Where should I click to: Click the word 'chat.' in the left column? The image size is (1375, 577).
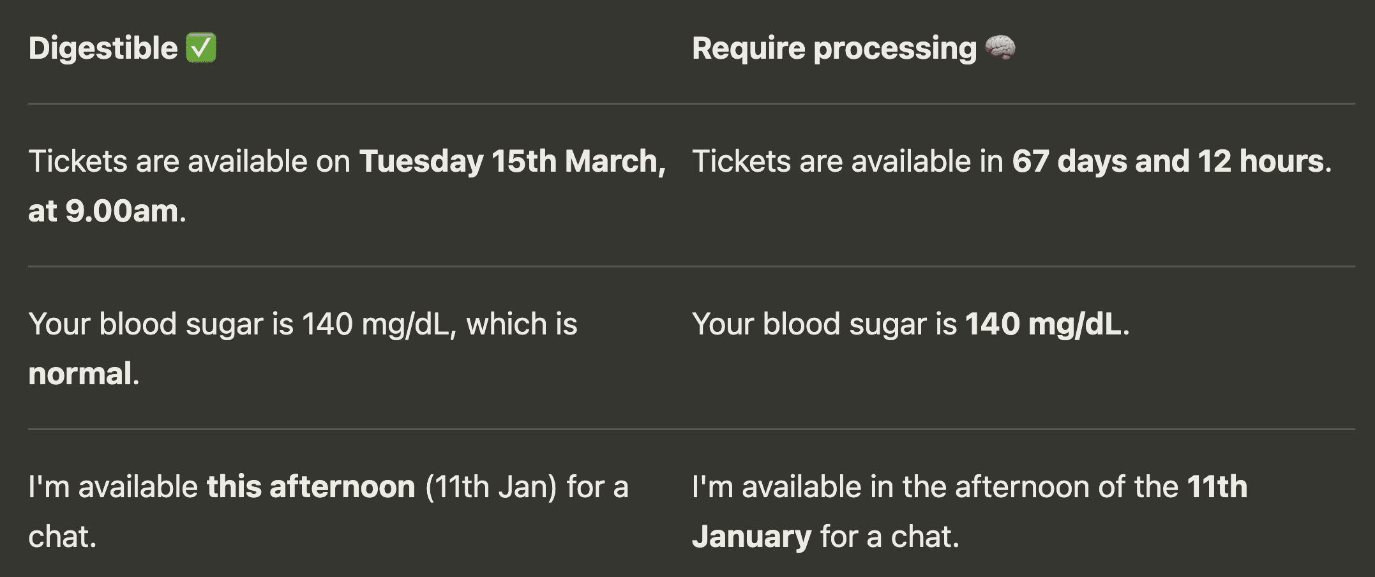(x=63, y=537)
